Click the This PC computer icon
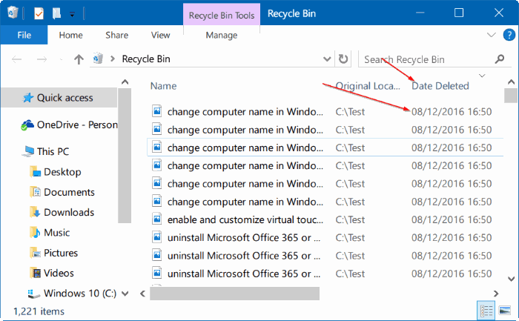The width and height of the screenshot is (519, 321). coord(28,151)
